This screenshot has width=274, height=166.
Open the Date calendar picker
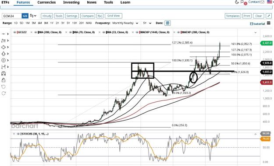[167, 23]
